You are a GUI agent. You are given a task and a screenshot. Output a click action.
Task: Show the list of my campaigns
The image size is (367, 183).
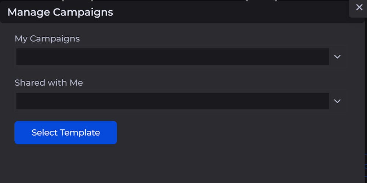[x=172, y=57]
